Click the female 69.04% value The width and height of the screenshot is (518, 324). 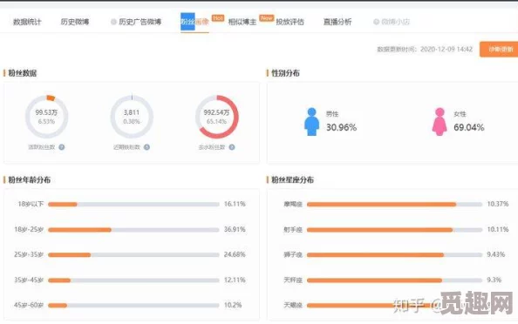tap(469, 127)
